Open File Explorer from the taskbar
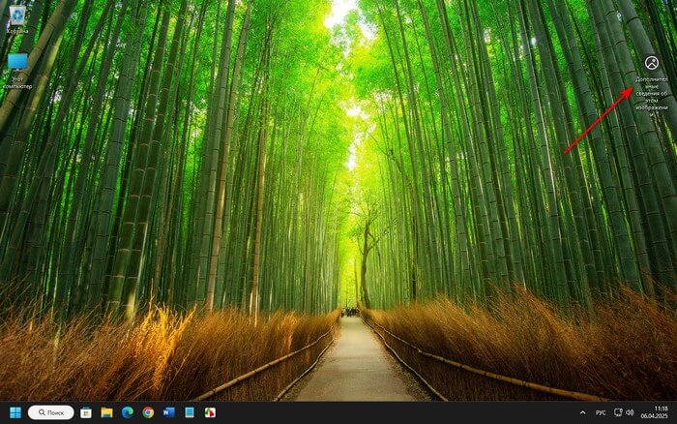Viewport: 677px width, 424px height. click(106, 412)
